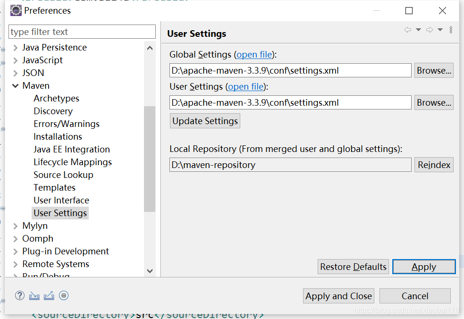
Task: Open the three-dot view menu icon
Action: click(451, 30)
